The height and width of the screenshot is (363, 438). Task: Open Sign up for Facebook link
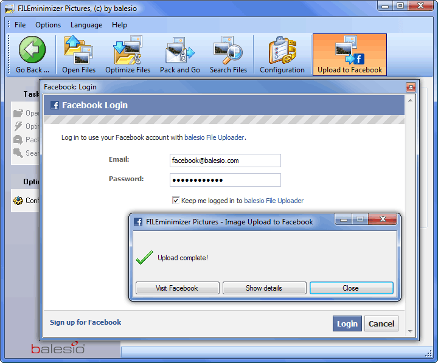tap(86, 322)
